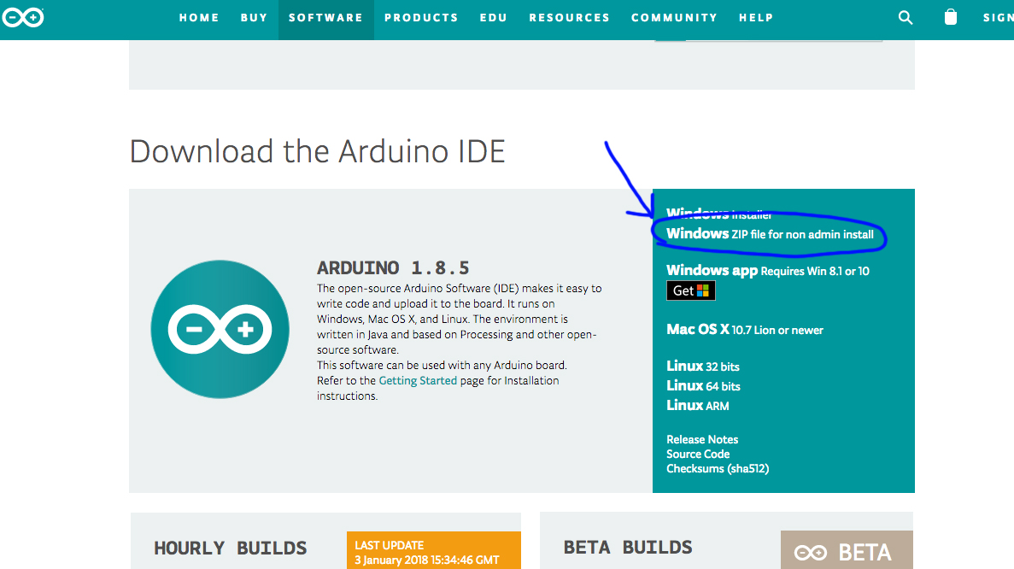Image resolution: width=1014 pixels, height=569 pixels.
Task: Click the BETA infinity logo badge
Action: coord(847,552)
